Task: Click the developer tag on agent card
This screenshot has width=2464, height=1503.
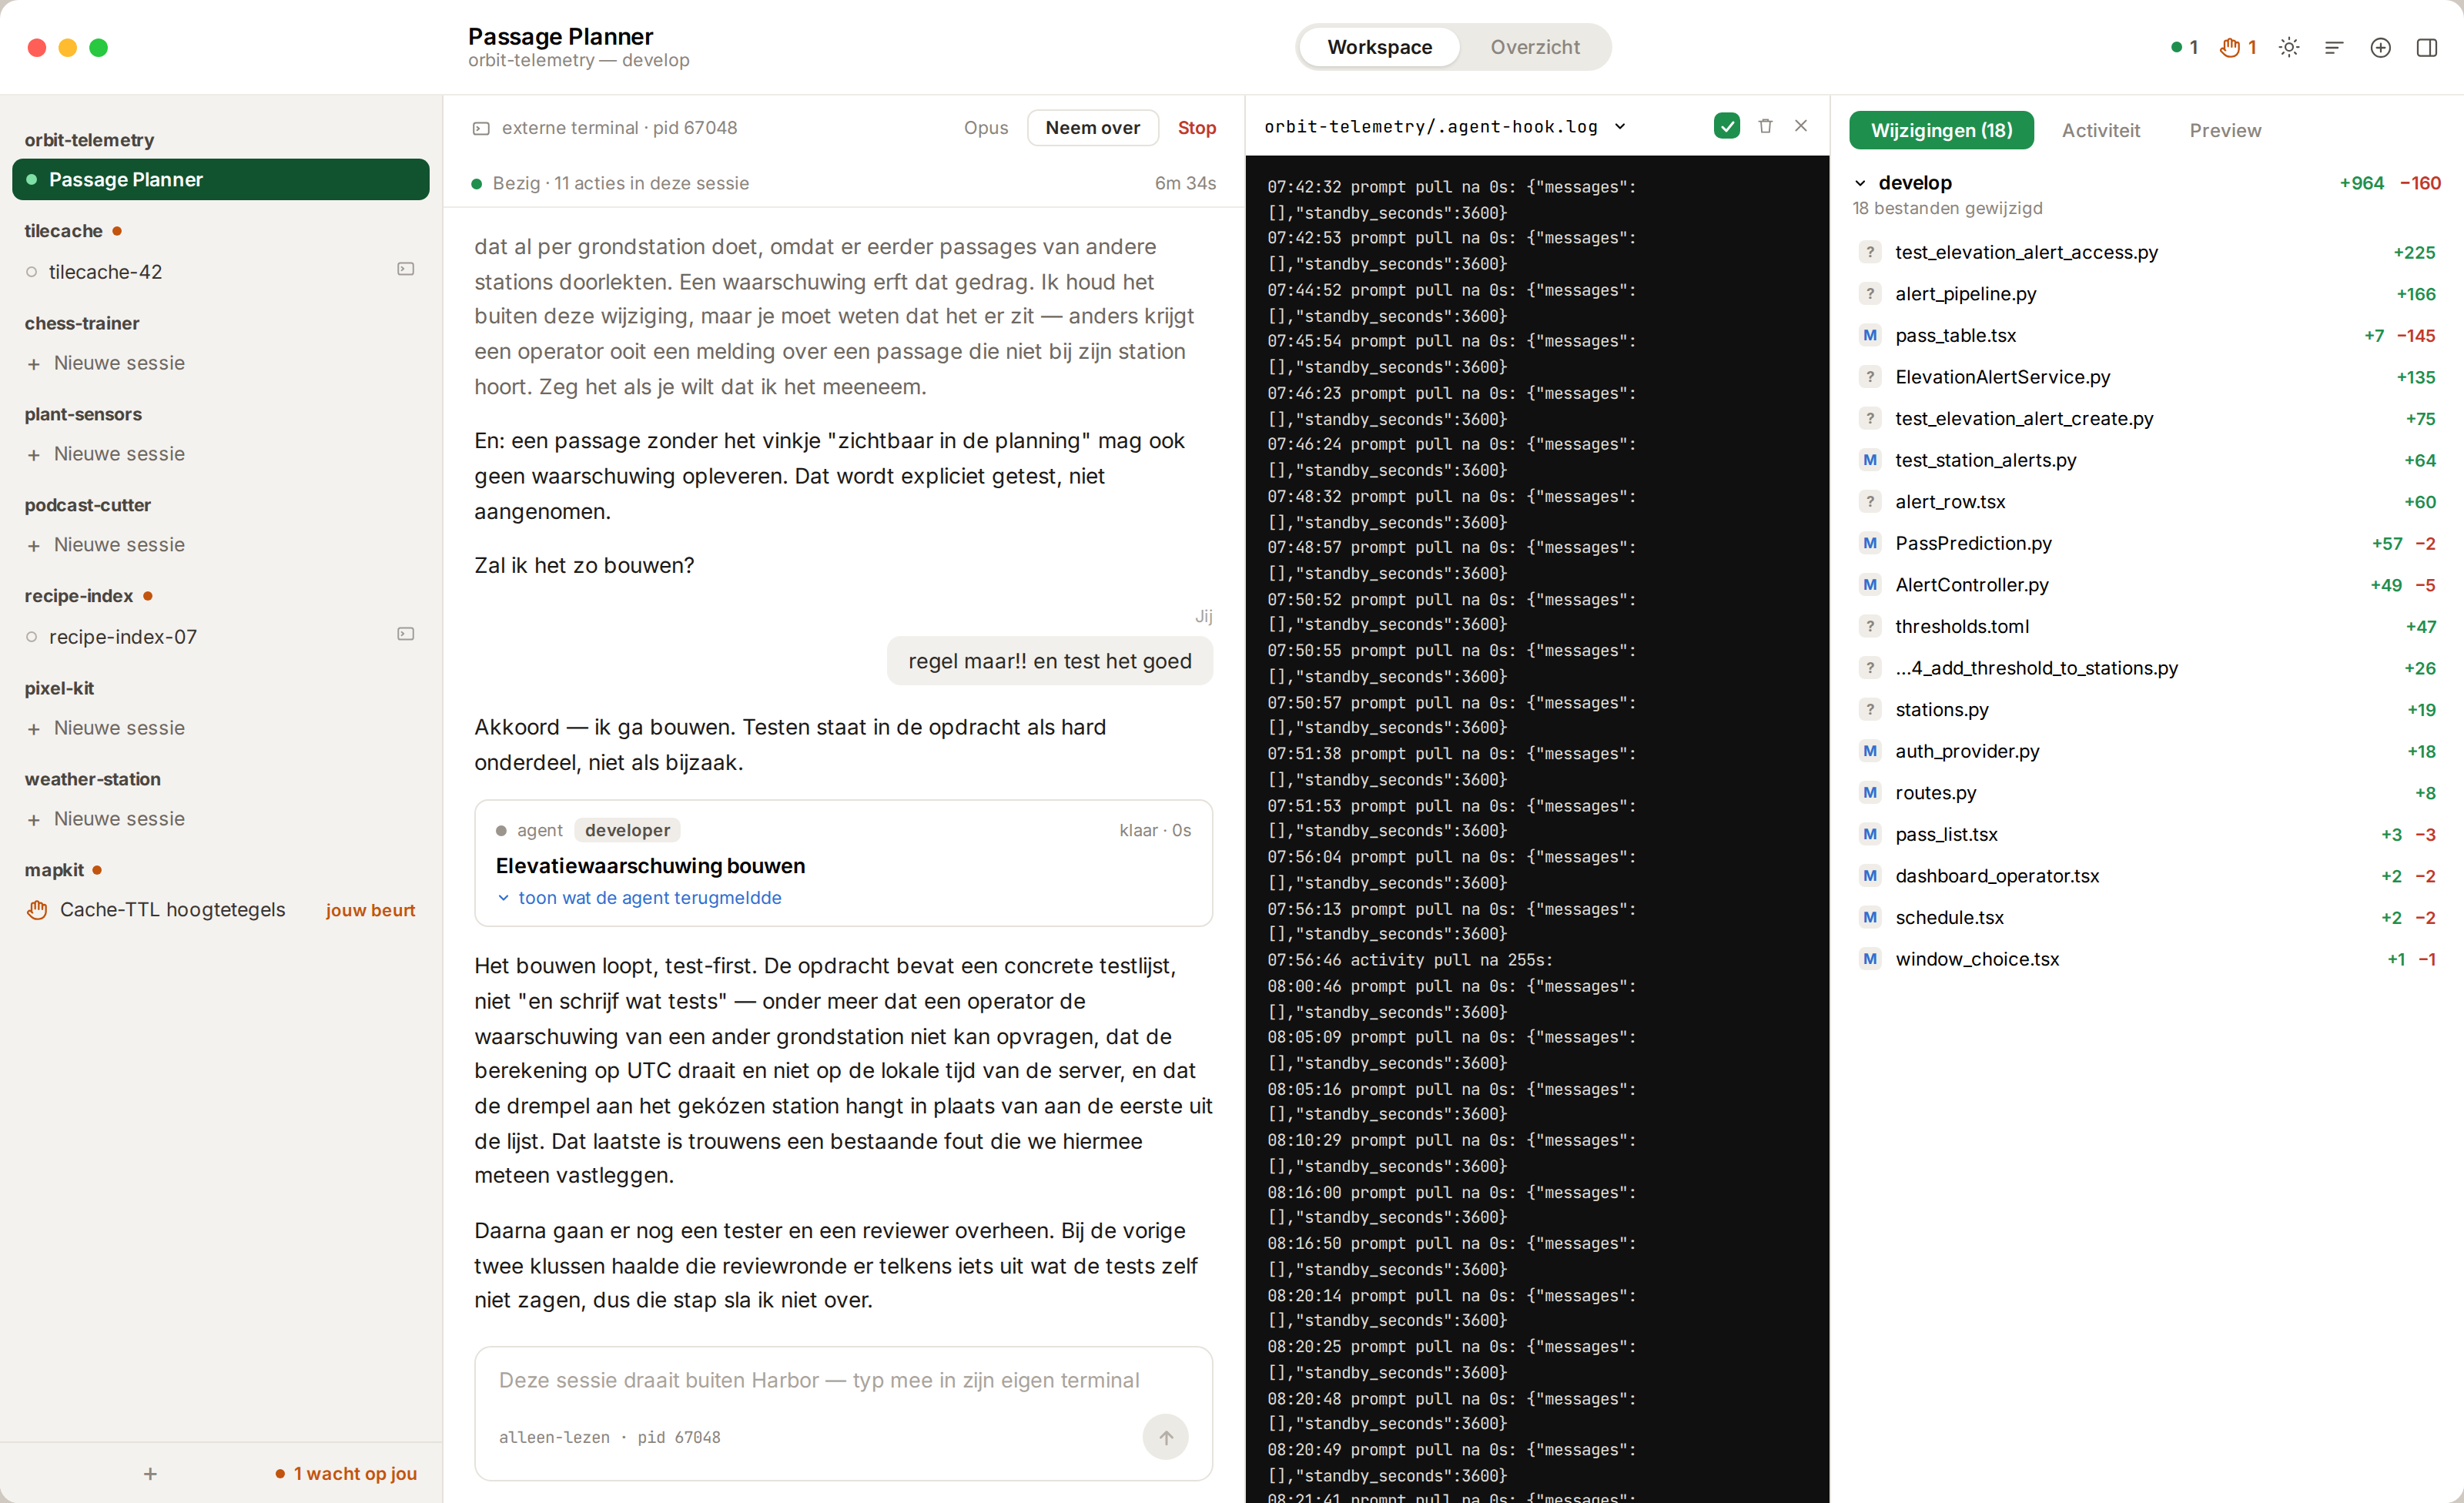Action: (x=627, y=830)
